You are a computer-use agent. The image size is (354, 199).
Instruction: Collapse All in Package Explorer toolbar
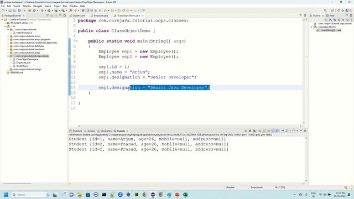(x=48, y=15)
